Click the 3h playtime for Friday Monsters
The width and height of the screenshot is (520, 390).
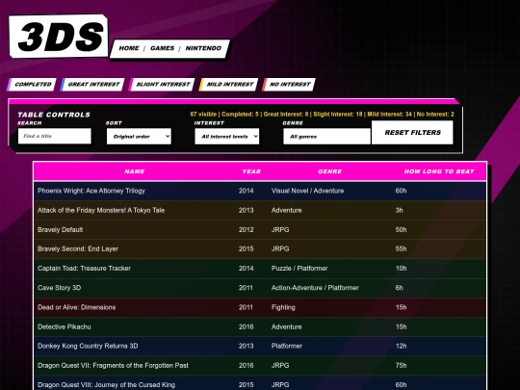(399, 210)
